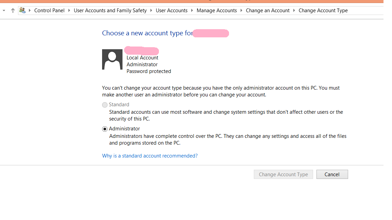Screen dimensions: 392x220
Task: Open "Why is a standard account recommended?" link
Action: pos(150,156)
